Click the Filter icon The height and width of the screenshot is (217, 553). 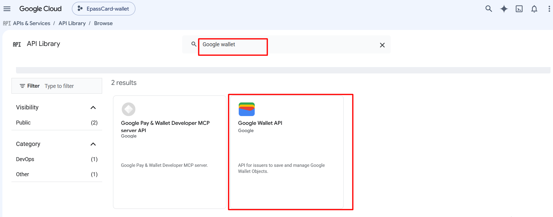point(22,86)
